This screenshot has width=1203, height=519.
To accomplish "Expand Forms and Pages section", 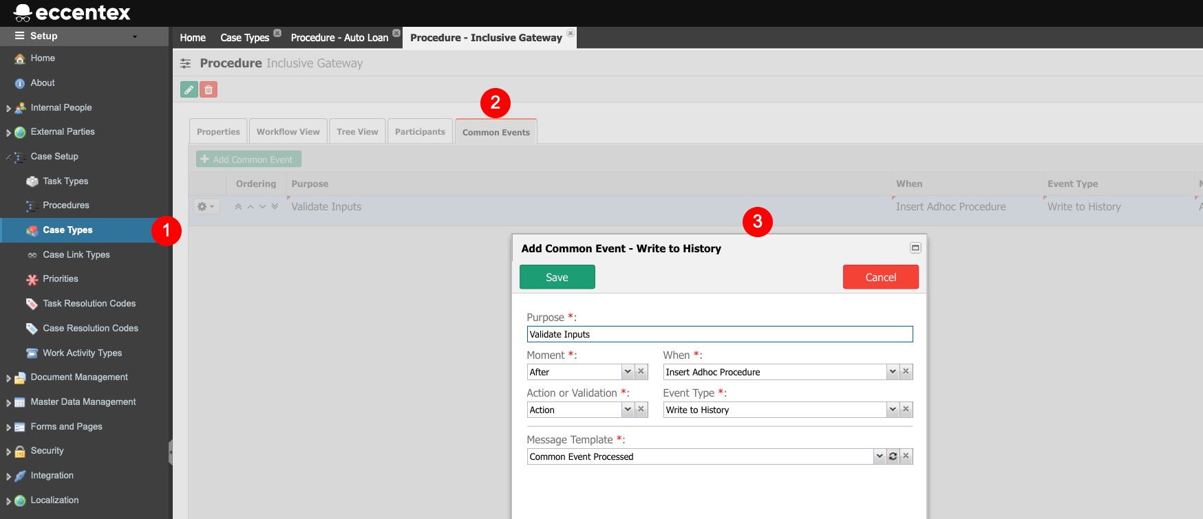I will click(x=8, y=428).
